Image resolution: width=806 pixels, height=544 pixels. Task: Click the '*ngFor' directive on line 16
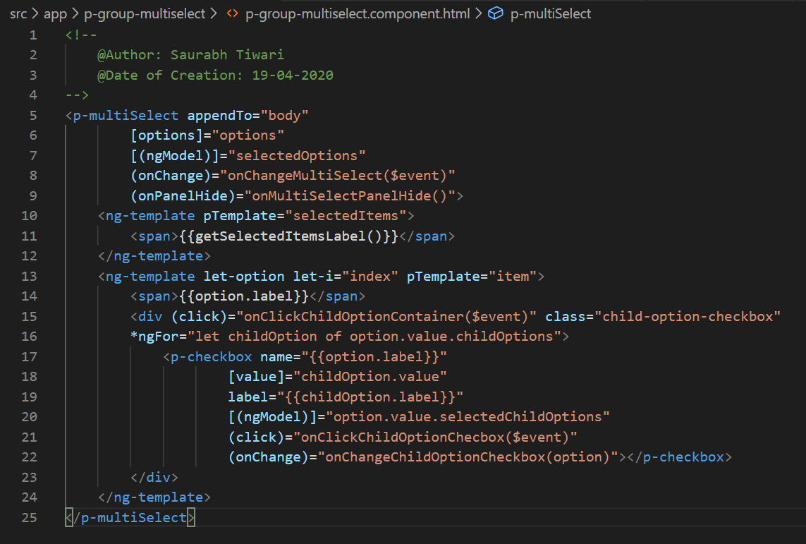pos(154,337)
